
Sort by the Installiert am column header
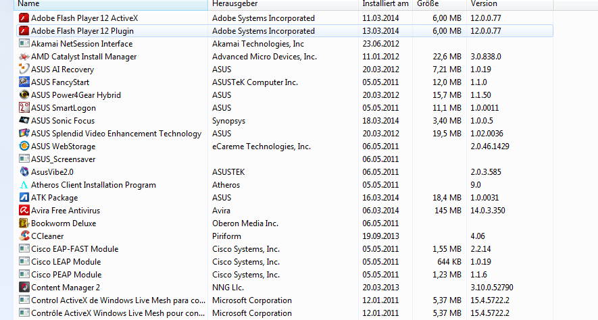tap(385, 5)
